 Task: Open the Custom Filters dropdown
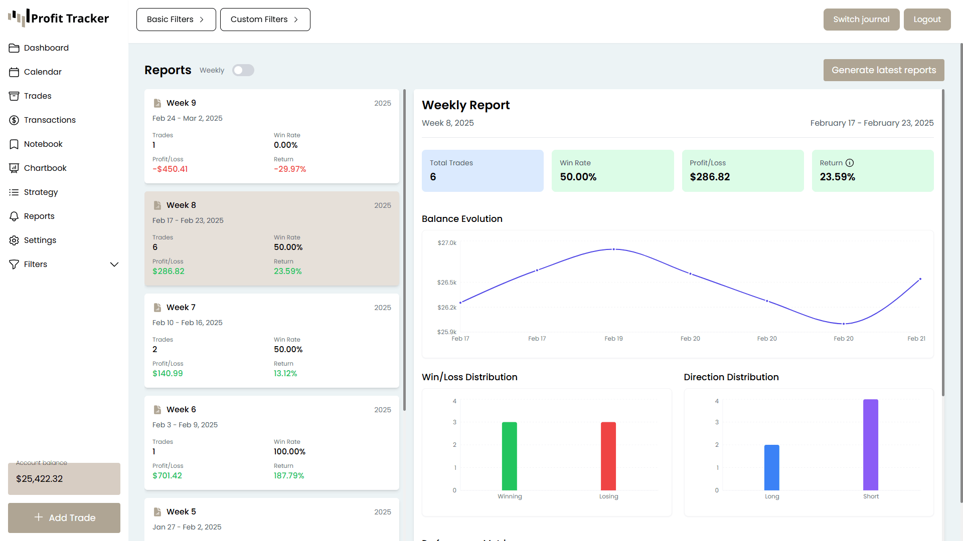265,19
